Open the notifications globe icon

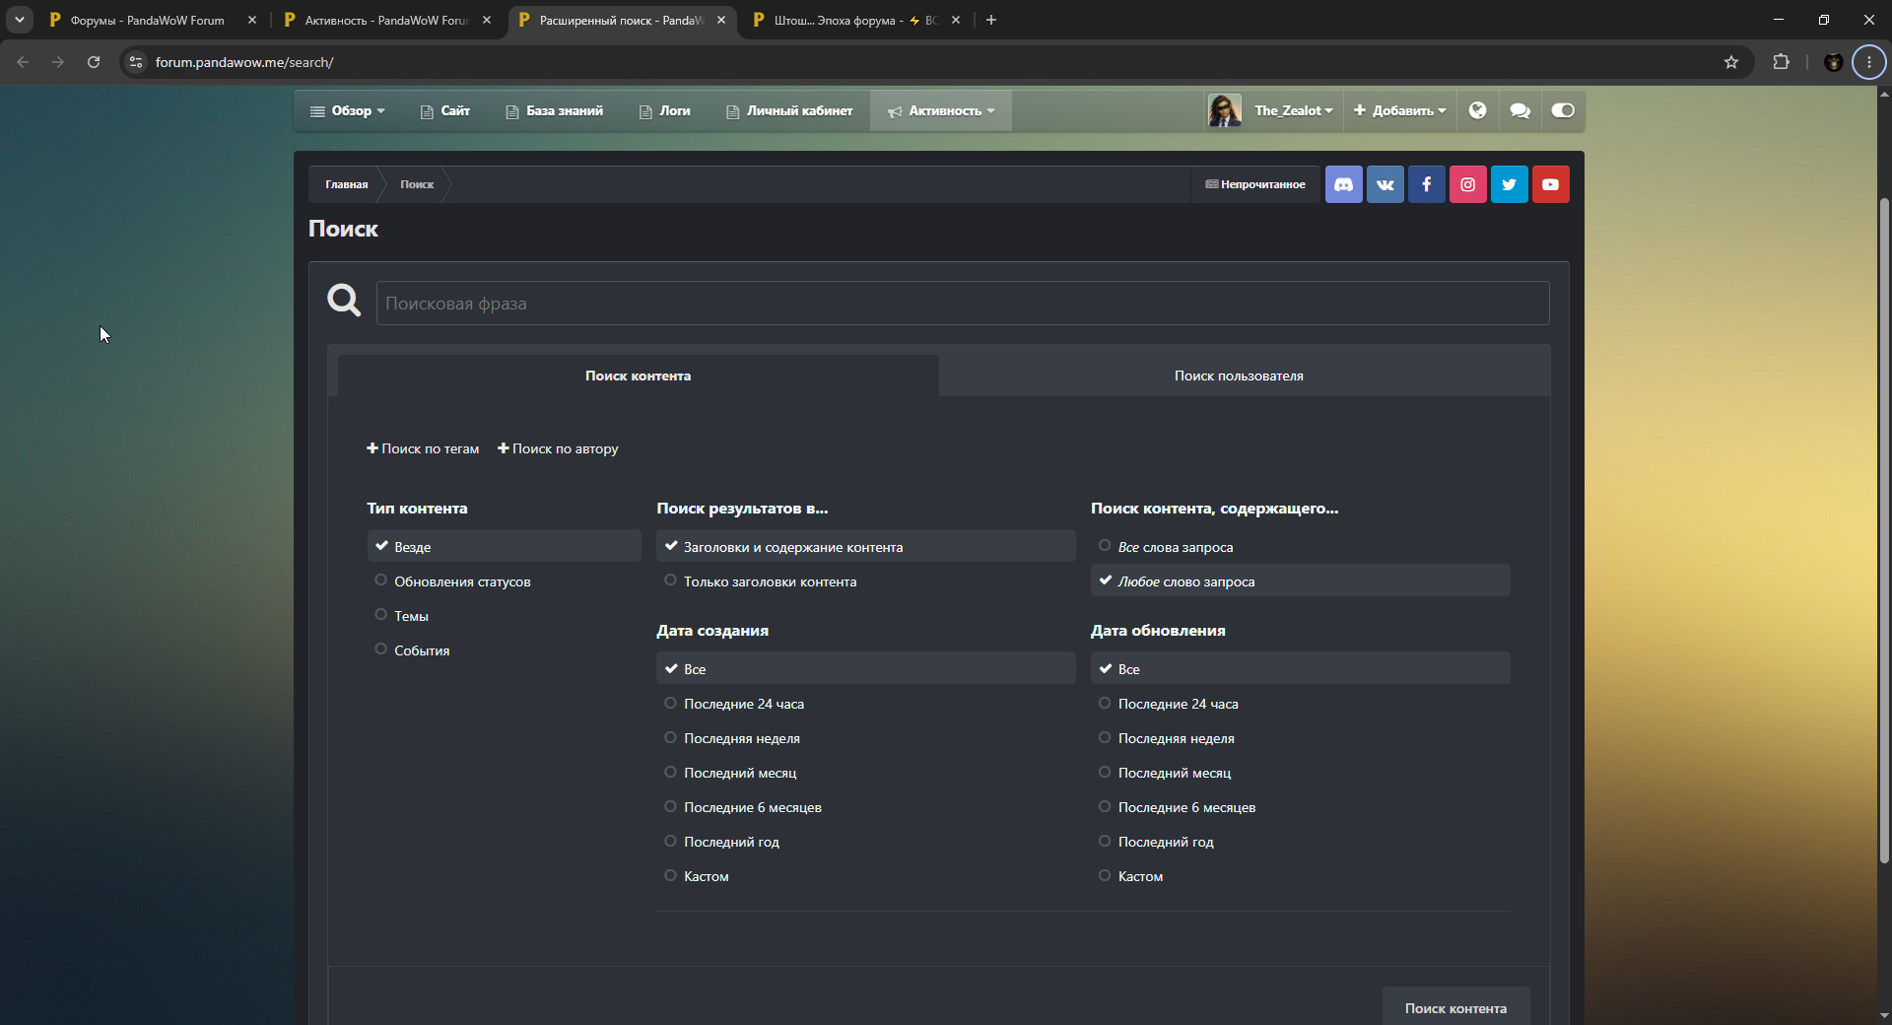click(x=1477, y=110)
